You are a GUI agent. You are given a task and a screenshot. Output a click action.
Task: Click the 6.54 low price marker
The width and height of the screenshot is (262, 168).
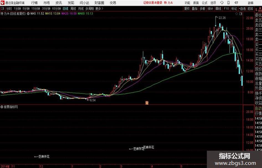click(93, 100)
